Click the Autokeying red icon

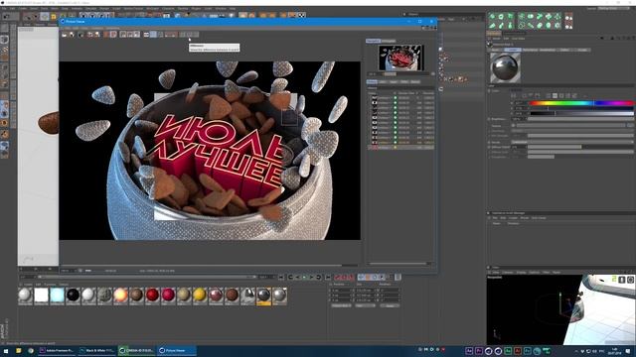pyautogui.click(x=345, y=278)
